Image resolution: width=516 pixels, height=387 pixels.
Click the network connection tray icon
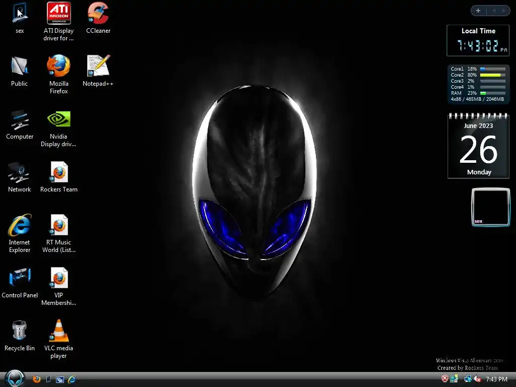(x=468, y=379)
